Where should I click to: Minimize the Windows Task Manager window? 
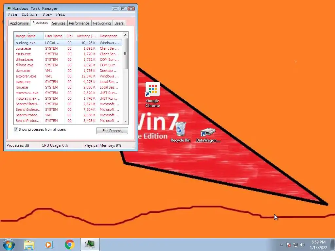[115, 8]
